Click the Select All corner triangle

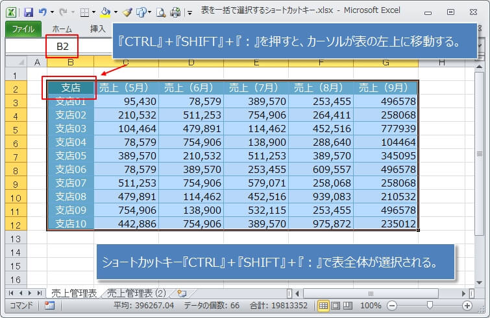17,62
